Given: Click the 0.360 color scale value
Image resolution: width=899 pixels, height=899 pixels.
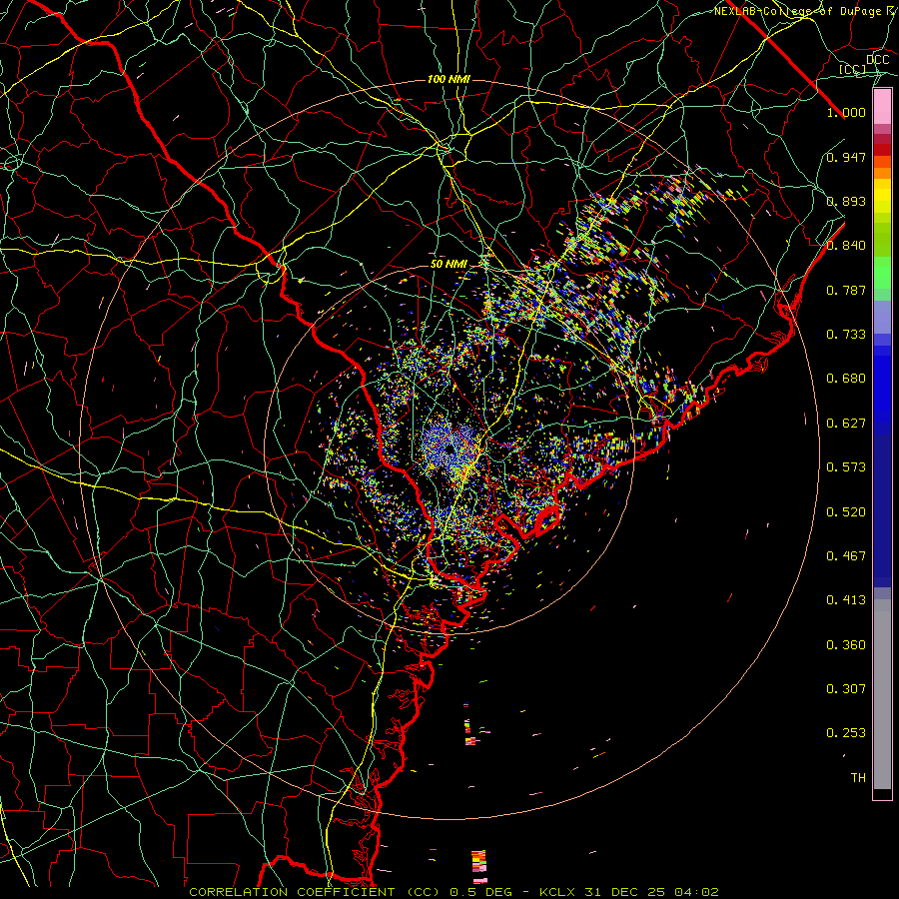Looking at the screenshot, I should [x=846, y=645].
